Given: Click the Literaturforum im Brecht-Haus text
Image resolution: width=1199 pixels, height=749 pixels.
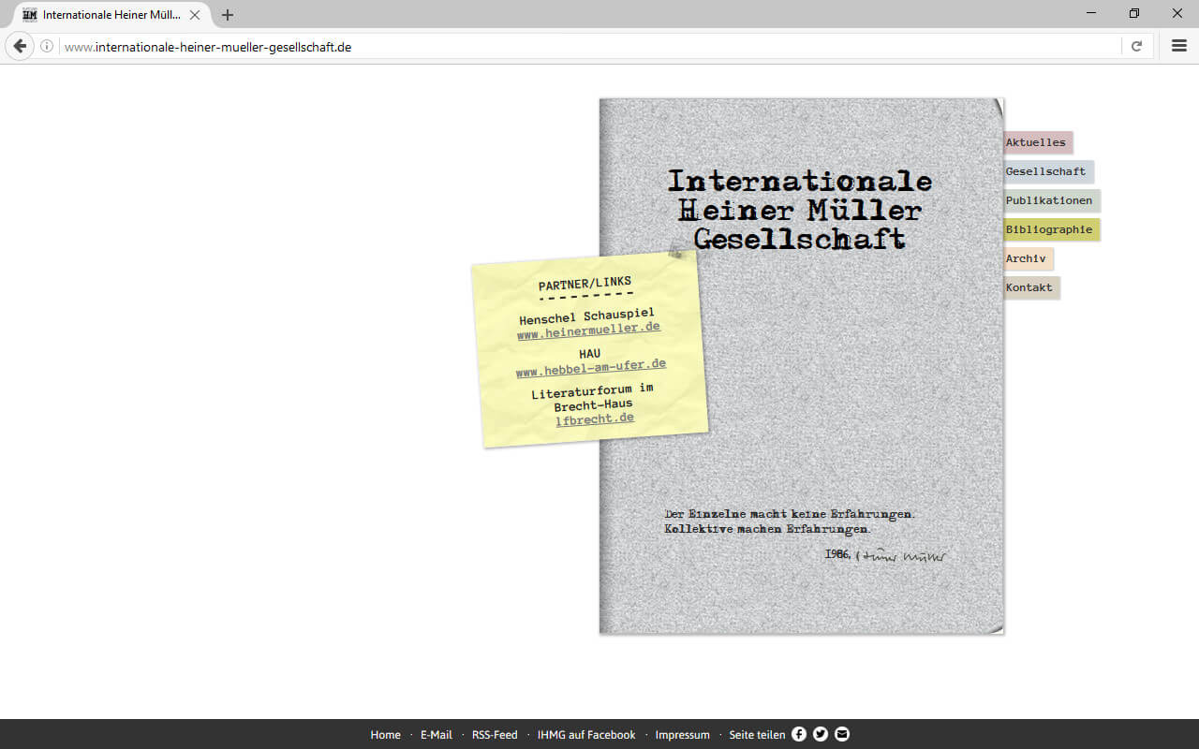Looking at the screenshot, I should pos(592,397).
